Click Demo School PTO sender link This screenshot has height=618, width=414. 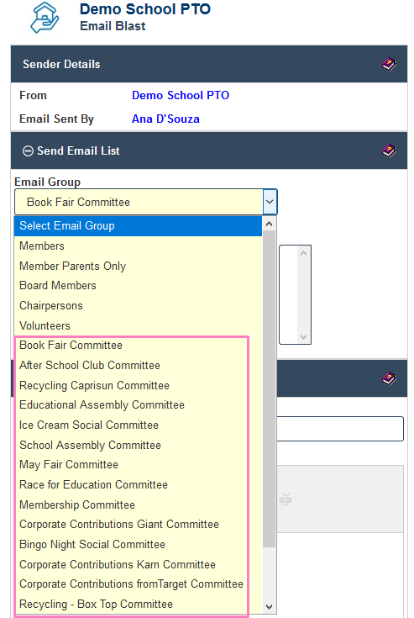pos(181,95)
